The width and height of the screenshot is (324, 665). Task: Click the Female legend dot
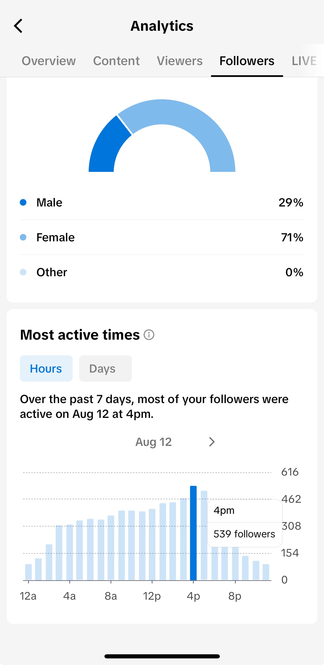pos(23,237)
